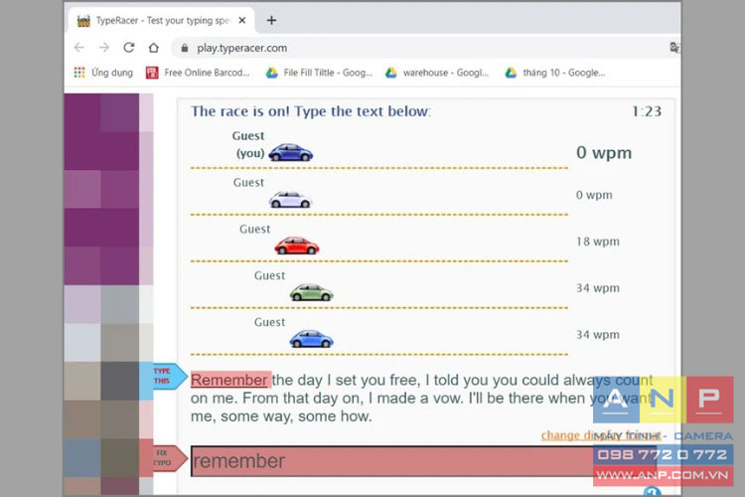Open tháng 10 Google bookmark

(x=555, y=73)
